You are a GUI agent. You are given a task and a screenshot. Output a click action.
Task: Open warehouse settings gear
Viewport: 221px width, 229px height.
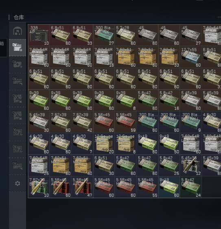click(x=18, y=183)
